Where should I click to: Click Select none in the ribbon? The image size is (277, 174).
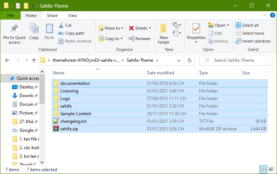[250, 33]
